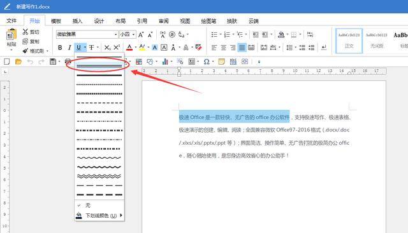Select the No Spacing style thumbnail

377,41
